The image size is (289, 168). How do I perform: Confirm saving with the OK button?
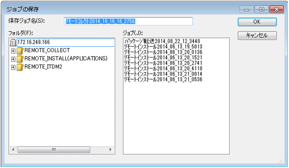(x=257, y=22)
